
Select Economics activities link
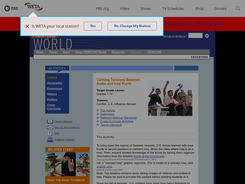click(x=55, y=88)
